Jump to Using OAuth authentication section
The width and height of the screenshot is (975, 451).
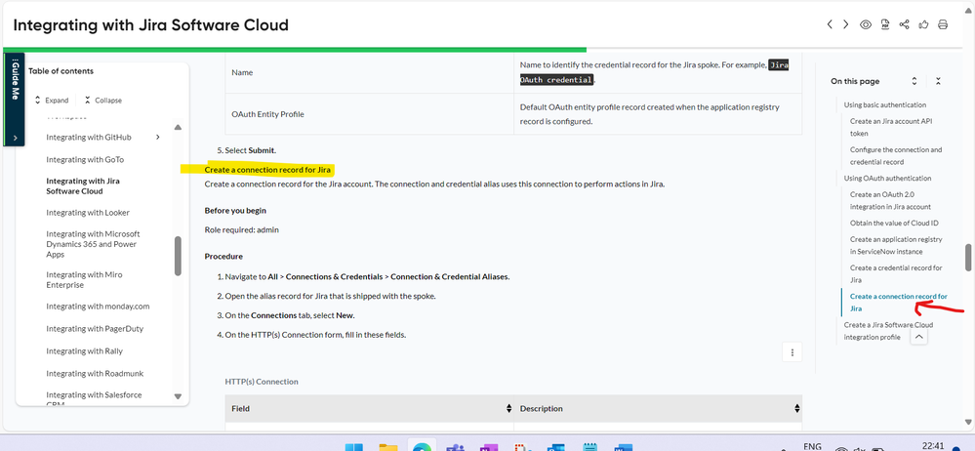coord(887,178)
